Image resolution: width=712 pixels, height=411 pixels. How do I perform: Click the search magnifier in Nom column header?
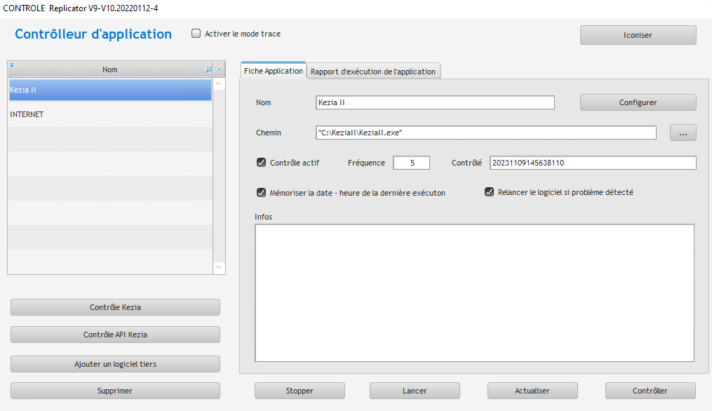pos(208,70)
